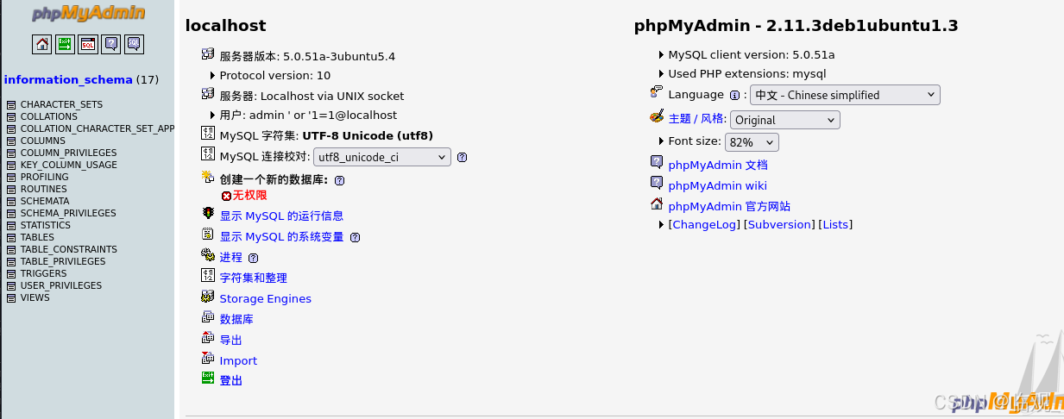
Task: Open the Subversion link
Action: click(781, 224)
